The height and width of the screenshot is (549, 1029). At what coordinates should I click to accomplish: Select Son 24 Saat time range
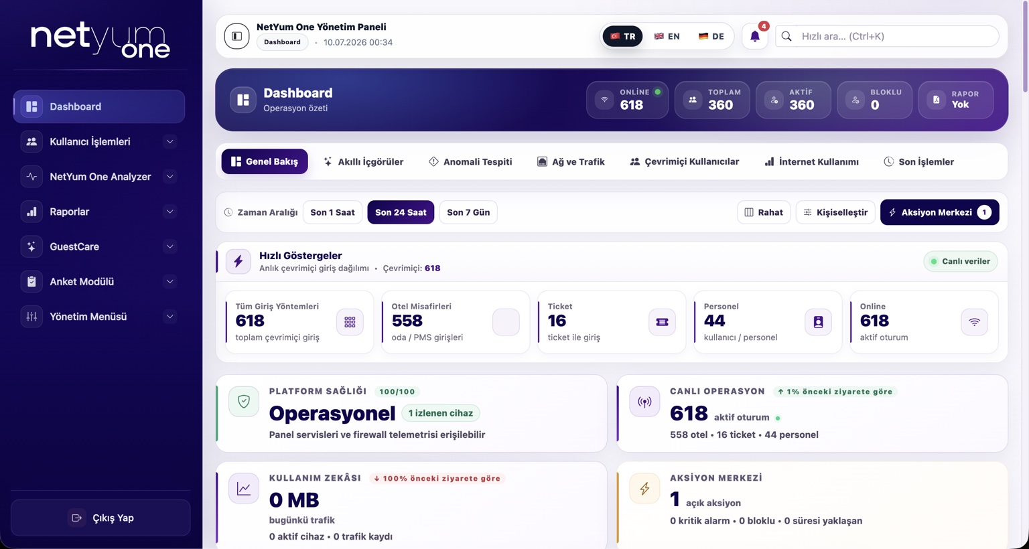coord(401,212)
